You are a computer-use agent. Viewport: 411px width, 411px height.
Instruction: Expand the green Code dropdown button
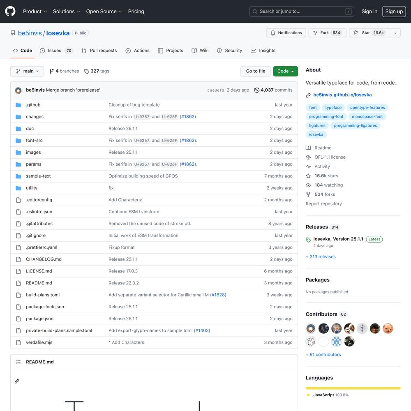pos(286,71)
